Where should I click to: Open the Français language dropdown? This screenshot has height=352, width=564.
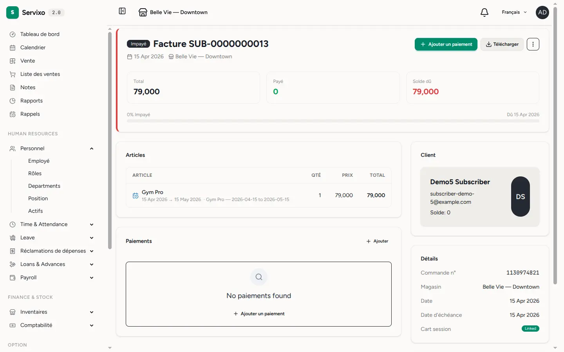[x=514, y=13]
